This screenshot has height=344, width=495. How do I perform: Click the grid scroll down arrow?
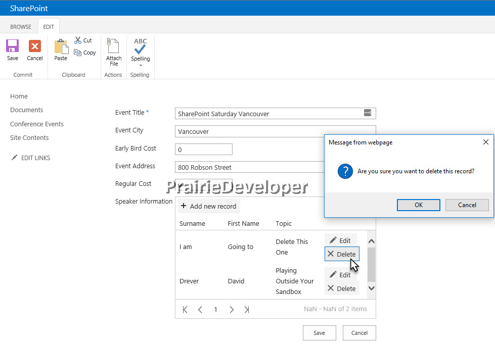pyautogui.click(x=372, y=288)
